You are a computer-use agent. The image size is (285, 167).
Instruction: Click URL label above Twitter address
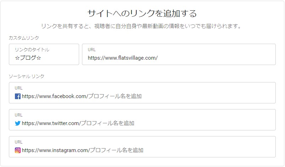(x=18, y=115)
